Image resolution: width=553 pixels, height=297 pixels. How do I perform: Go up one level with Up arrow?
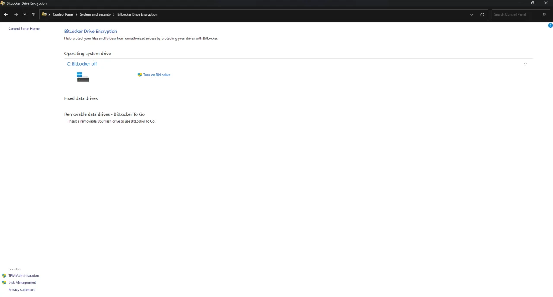(33, 14)
